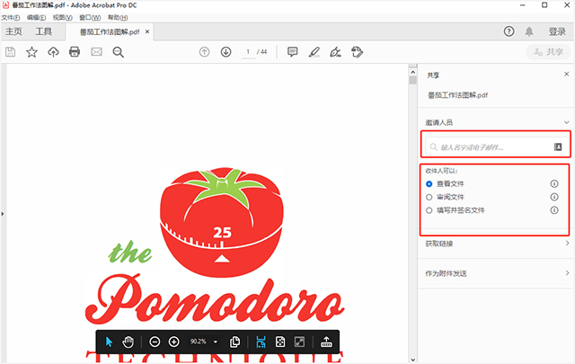Open the search magnifier tool

tap(118, 52)
